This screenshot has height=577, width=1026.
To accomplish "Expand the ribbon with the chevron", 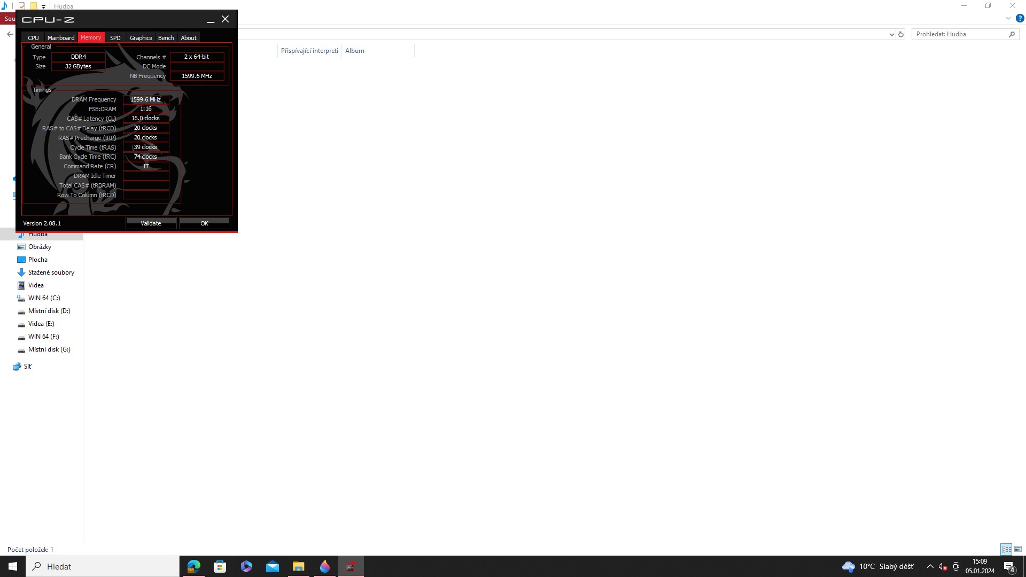I will (x=1008, y=18).
